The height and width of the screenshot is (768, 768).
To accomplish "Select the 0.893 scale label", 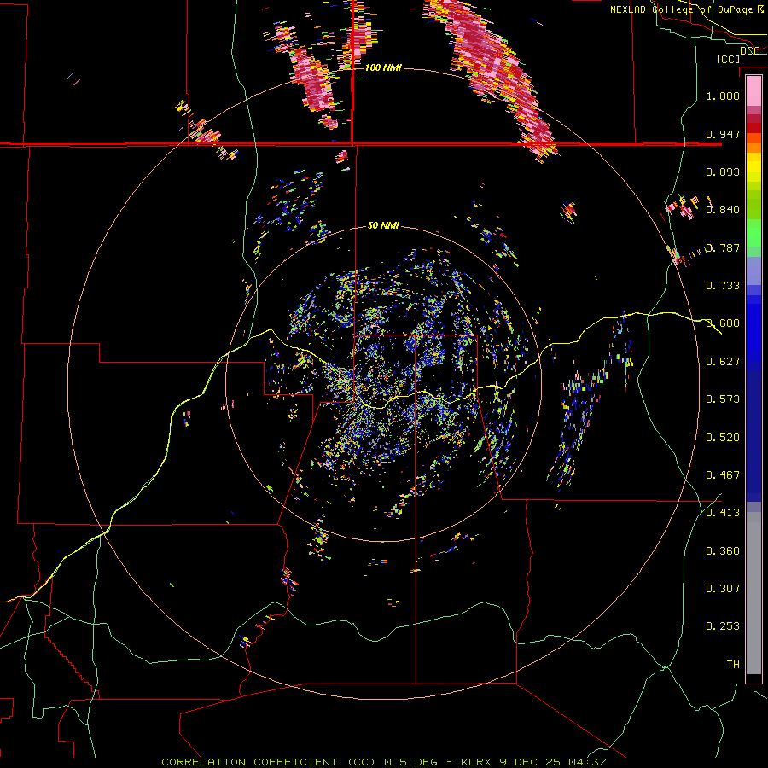I will [x=723, y=172].
